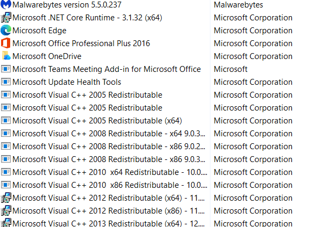Select Microsoft .NET Core Runtime 3.1.32 entry

click(x=87, y=18)
